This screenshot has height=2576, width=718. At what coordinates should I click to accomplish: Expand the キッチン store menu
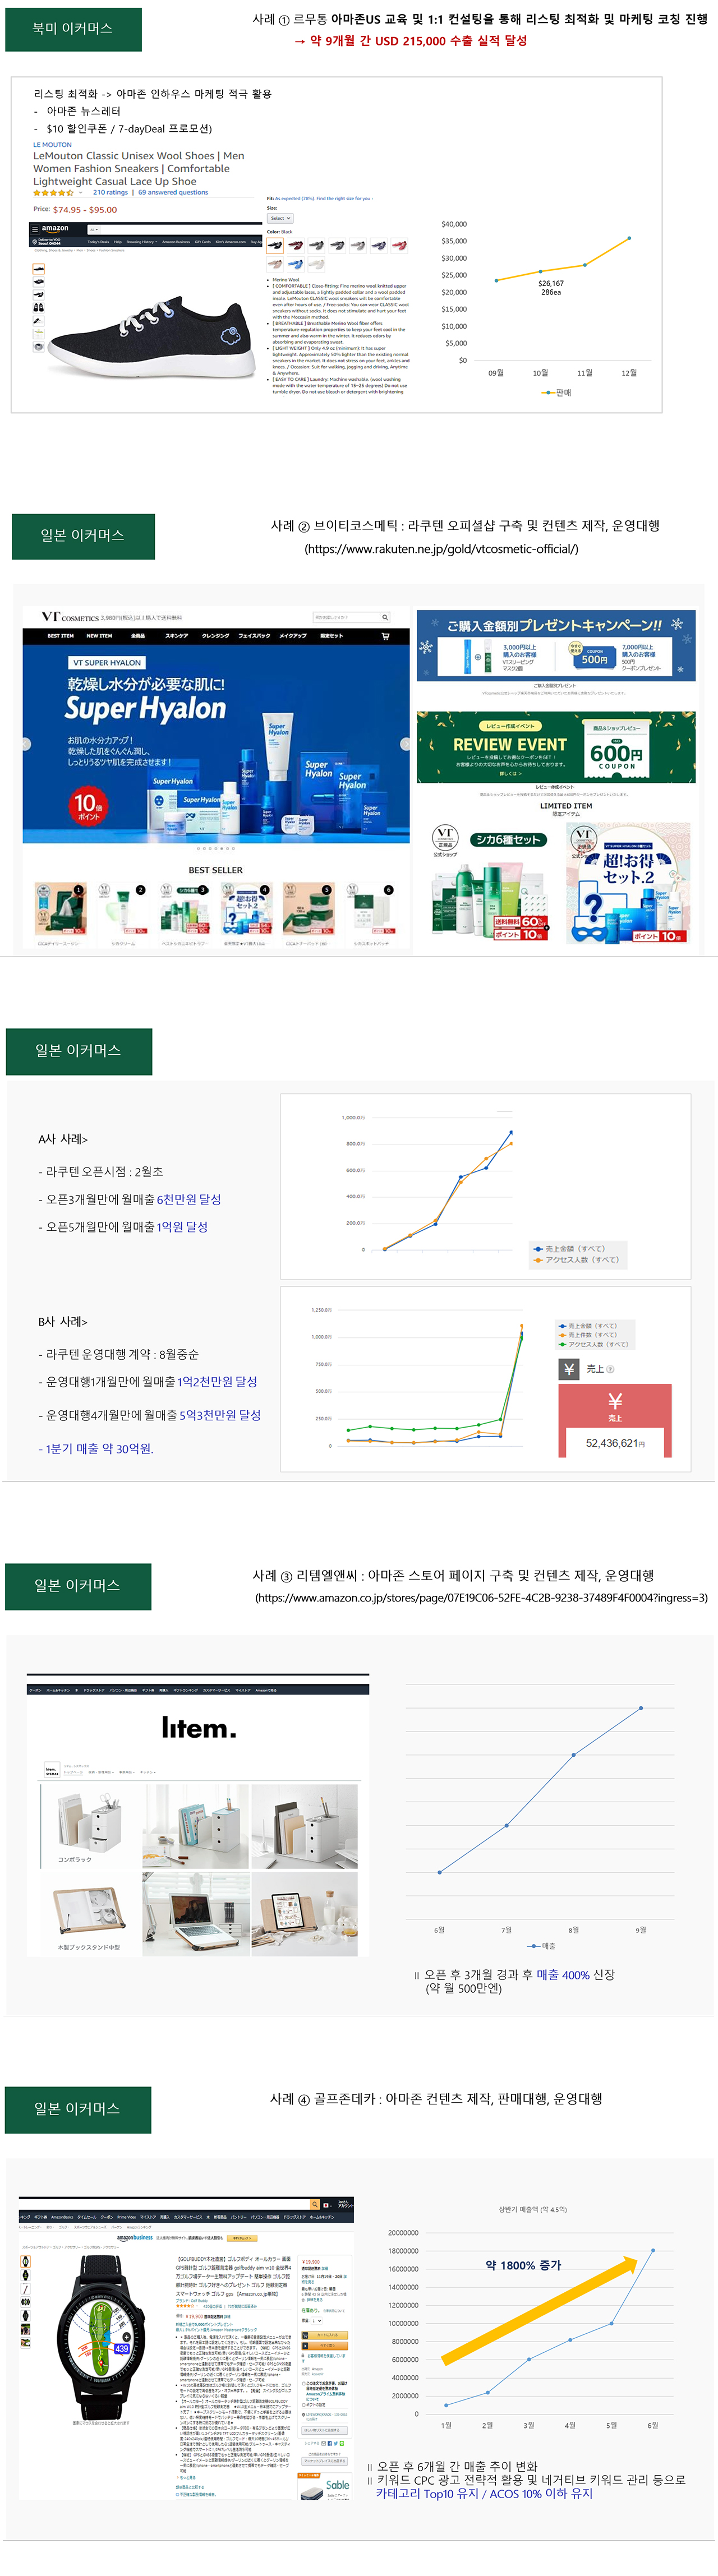point(148,1772)
